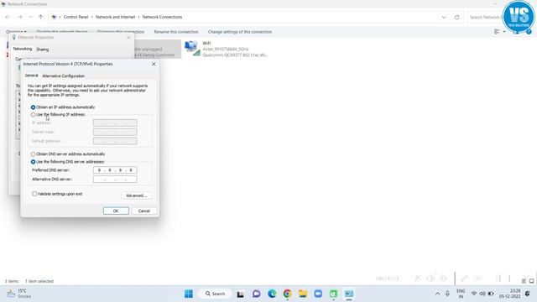This screenshot has width=537, height=302.
Task: Open the Control Panel taskbar icon
Action: pyautogui.click(x=349, y=294)
